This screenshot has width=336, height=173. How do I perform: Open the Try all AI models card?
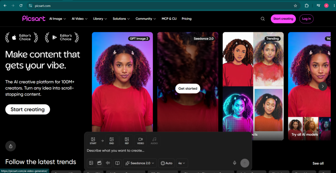pos(309,86)
